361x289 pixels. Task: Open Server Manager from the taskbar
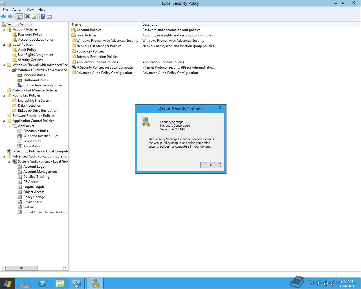point(25,283)
